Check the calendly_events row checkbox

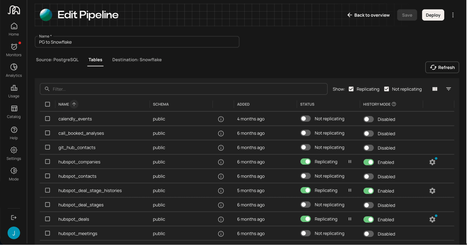tap(47, 119)
